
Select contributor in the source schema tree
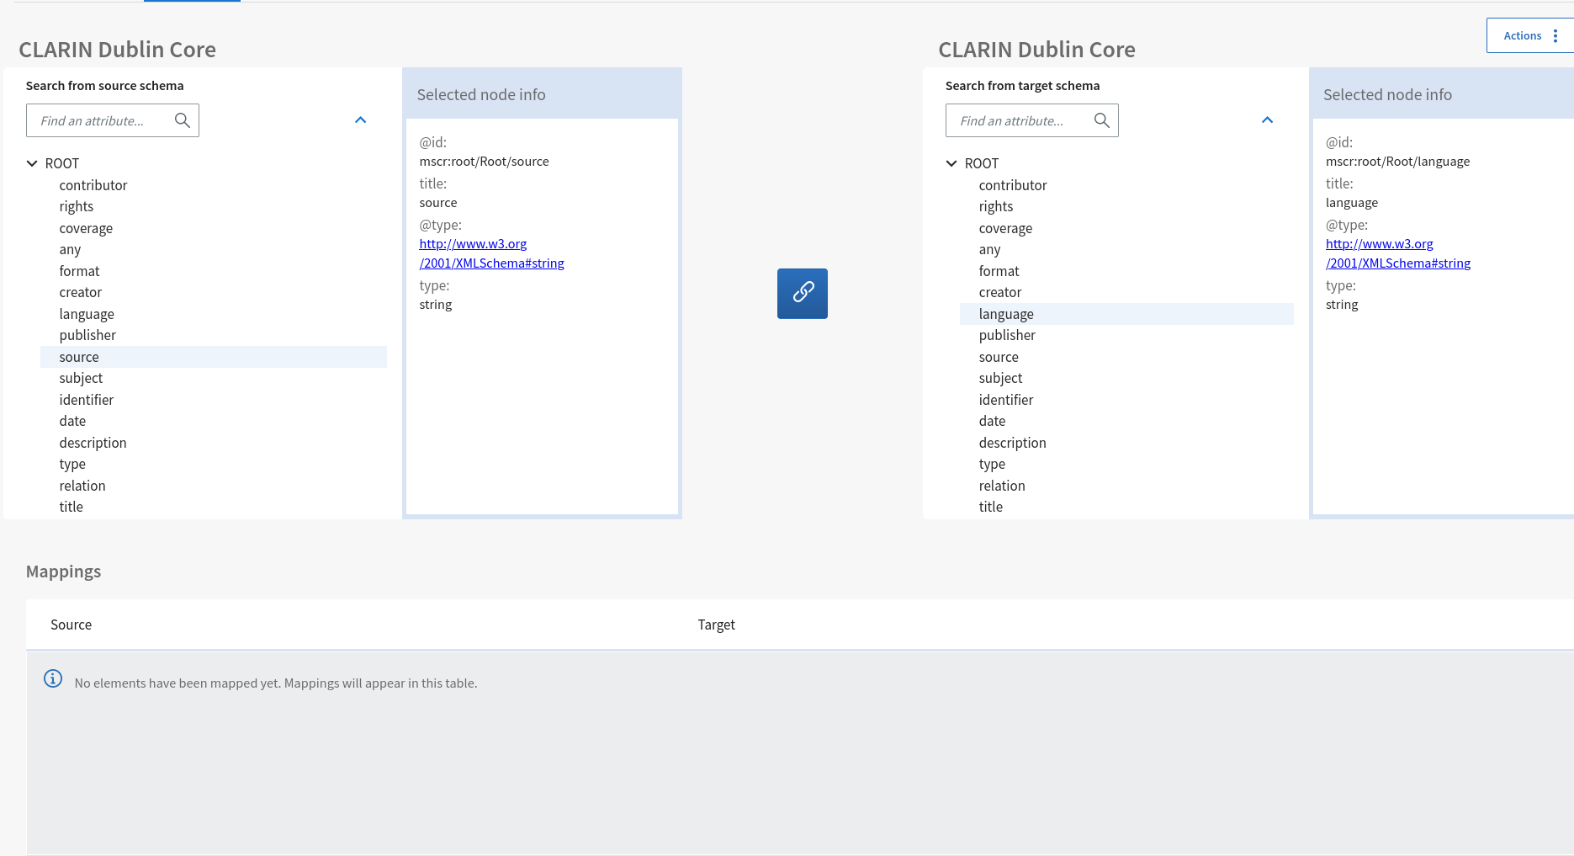tap(93, 185)
